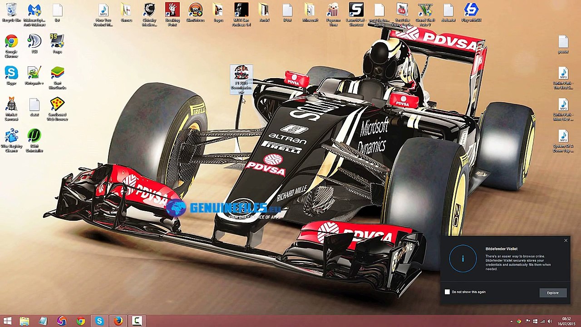
Task: Switch to Firefox in the taskbar
Action: pyautogui.click(x=118, y=321)
